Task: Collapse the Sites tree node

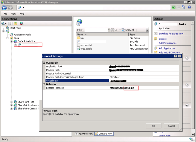Action: click(7, 38)
